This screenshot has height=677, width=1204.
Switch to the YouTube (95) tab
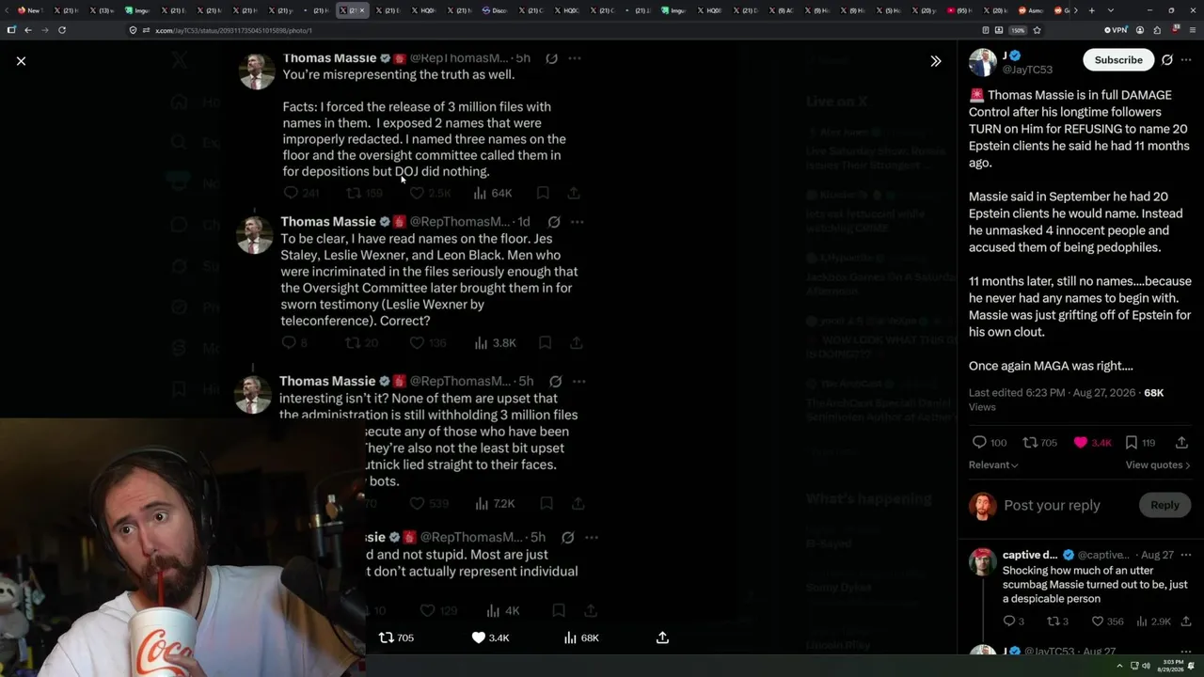coord(959,10)
